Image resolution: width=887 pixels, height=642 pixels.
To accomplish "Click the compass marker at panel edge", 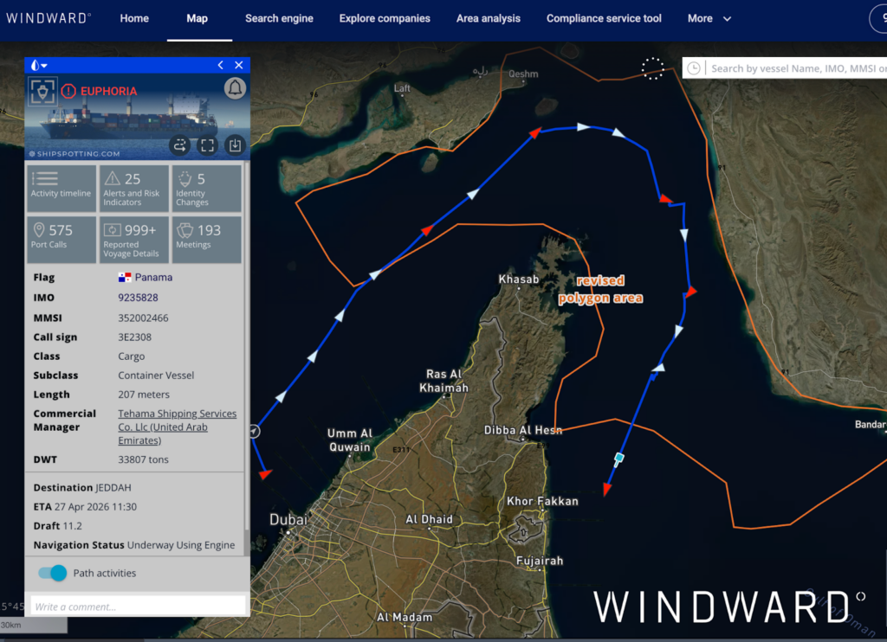I will coord(255,432).
